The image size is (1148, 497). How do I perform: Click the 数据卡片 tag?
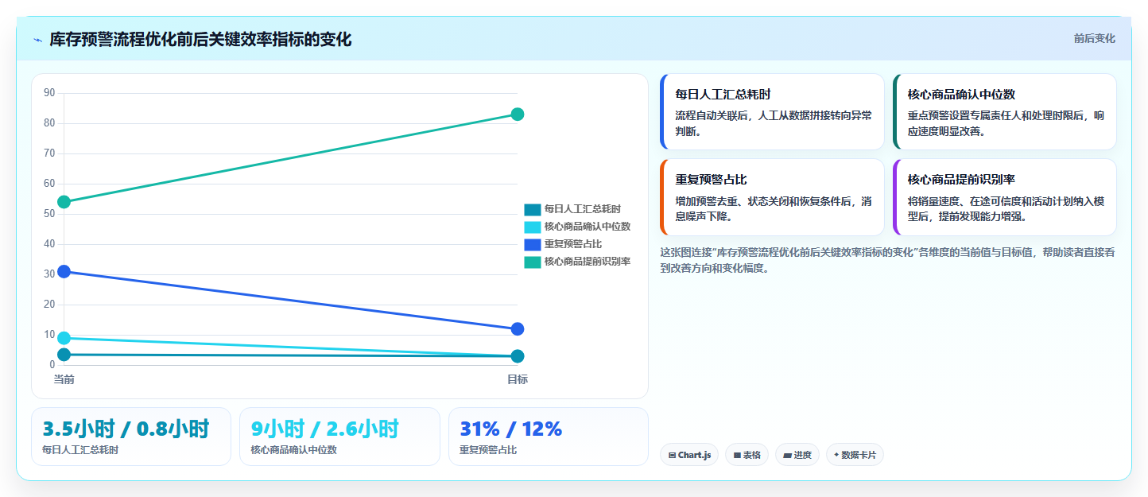(855, 455)
